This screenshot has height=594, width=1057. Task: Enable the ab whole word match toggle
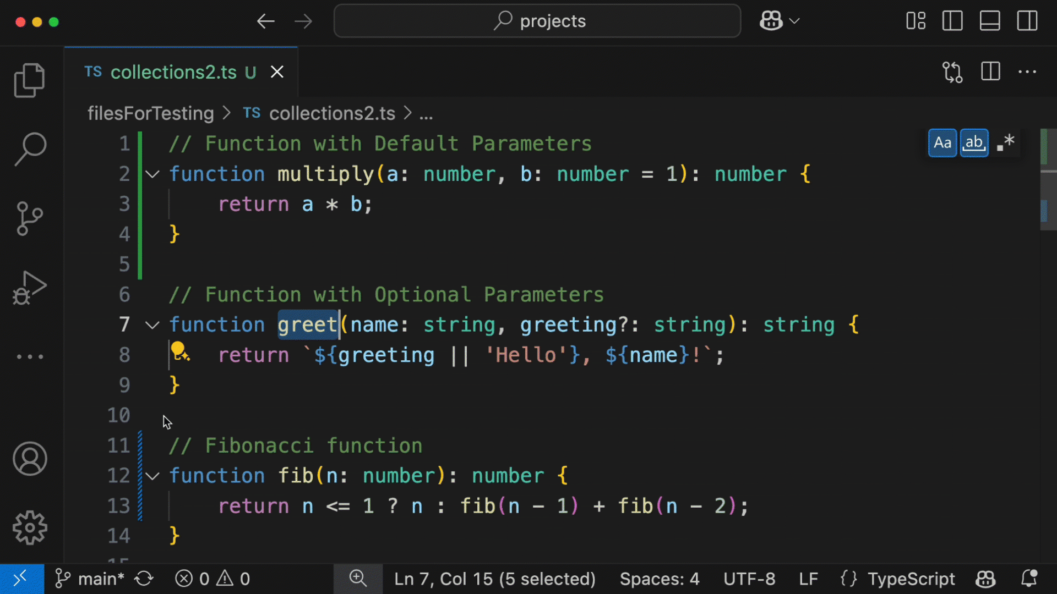tap(973, 142)
